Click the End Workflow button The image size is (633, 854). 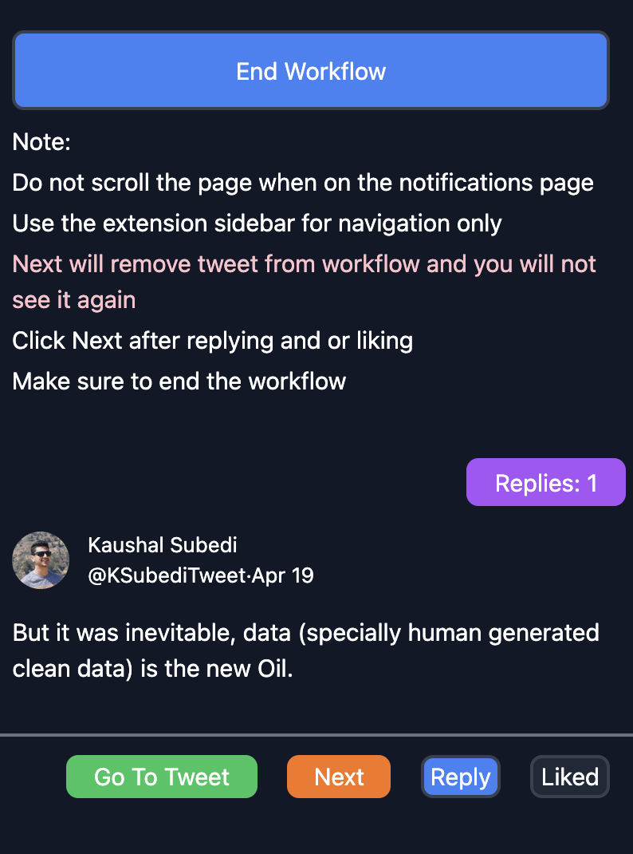point(310,70)
